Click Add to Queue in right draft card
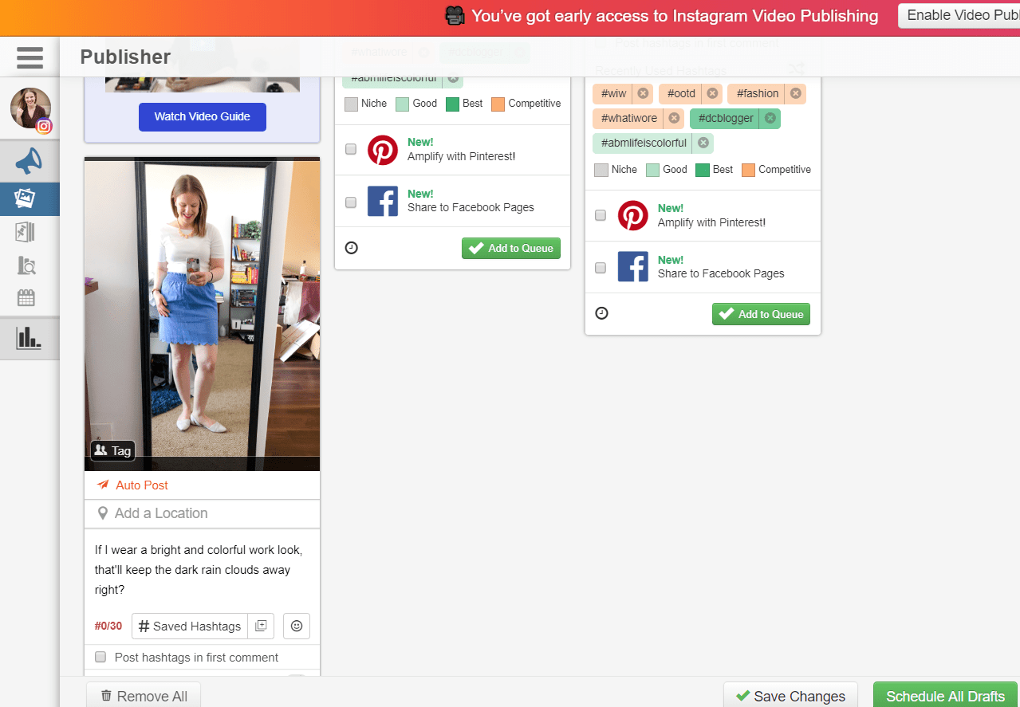The width and height of the screenshot is (1020, 707). (761, 314)
